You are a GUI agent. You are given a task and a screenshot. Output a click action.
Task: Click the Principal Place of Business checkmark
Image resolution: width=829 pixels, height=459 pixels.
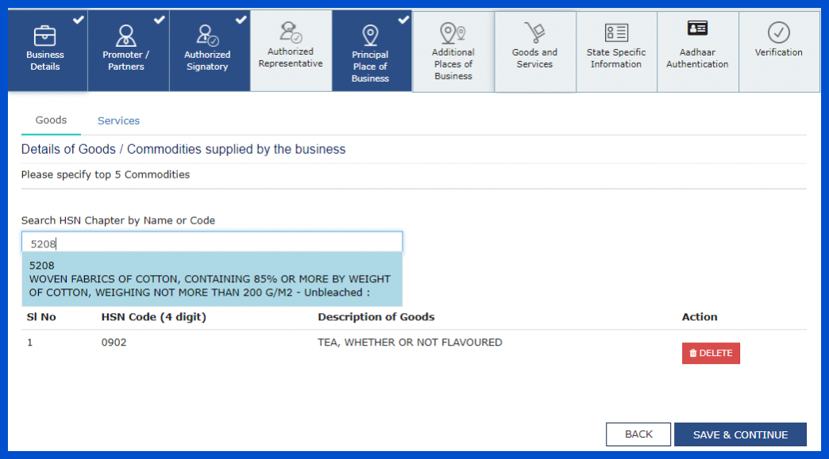(x=403, y=20)
